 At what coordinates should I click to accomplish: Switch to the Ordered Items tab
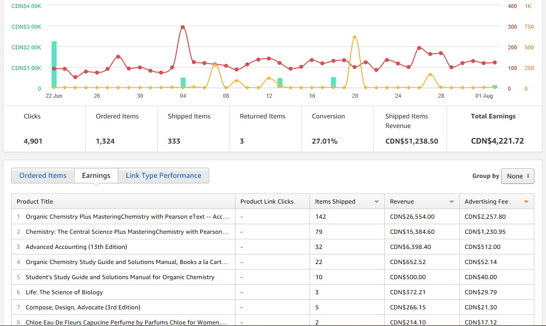(43, 176)
